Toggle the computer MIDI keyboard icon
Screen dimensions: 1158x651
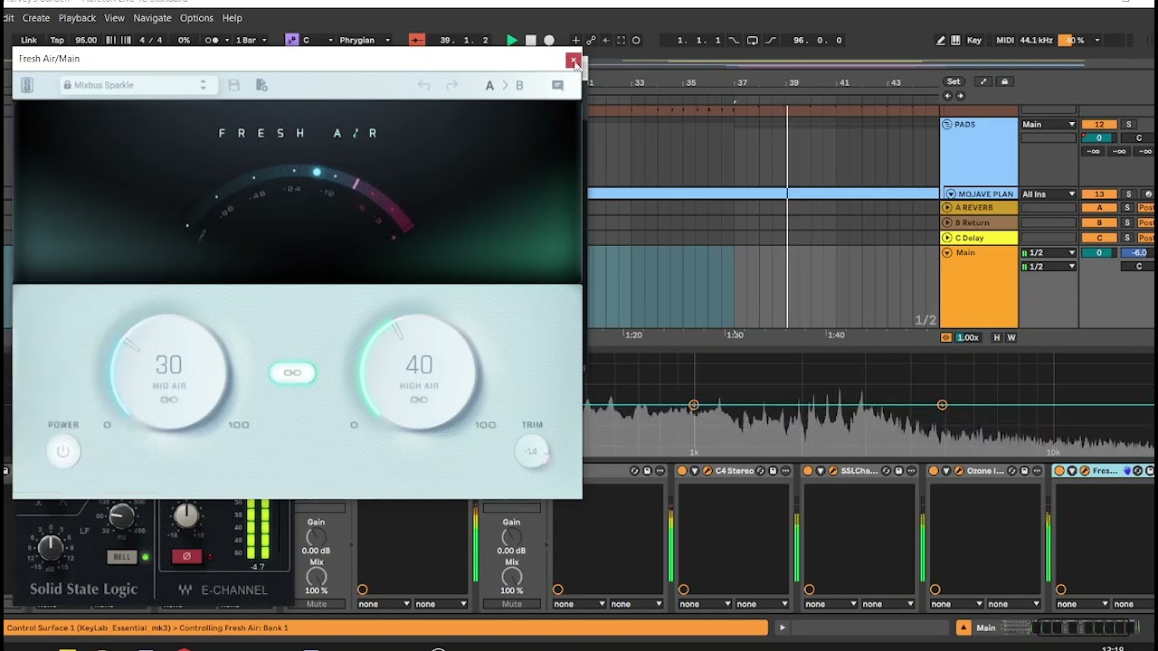coord(955,40)
